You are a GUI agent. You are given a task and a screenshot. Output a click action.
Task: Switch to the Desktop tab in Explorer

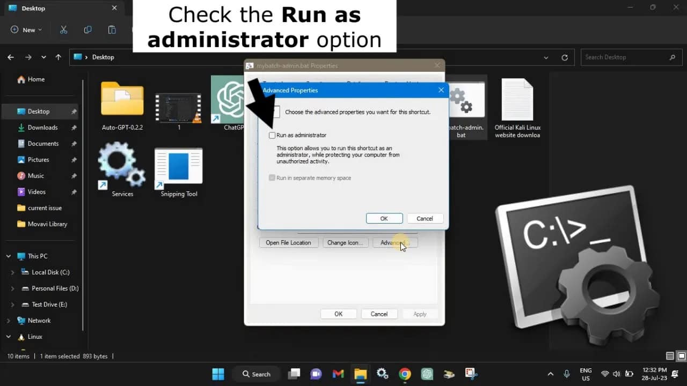tap(32, 8)
